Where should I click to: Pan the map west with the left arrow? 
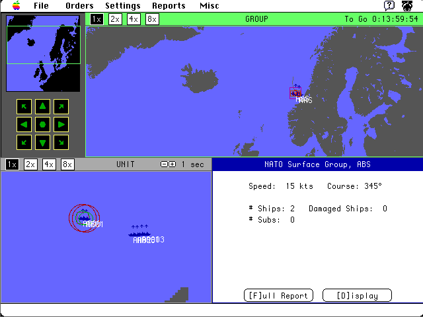point(24,124)
